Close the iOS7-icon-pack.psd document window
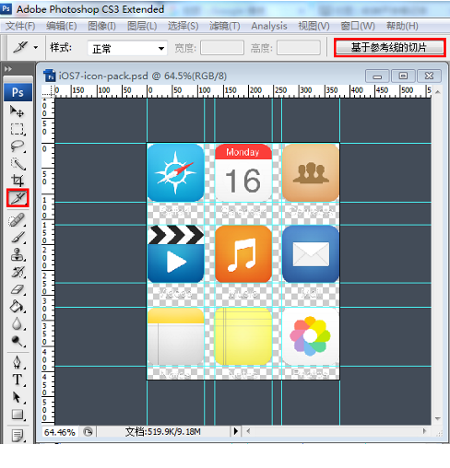Screen dimensions: 450x468 click(429, 76)
